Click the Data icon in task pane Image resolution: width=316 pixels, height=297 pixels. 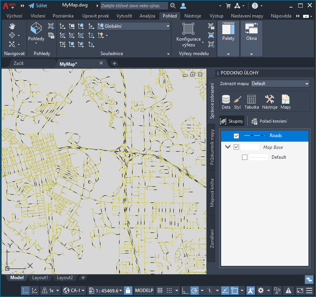pos(226,102)
